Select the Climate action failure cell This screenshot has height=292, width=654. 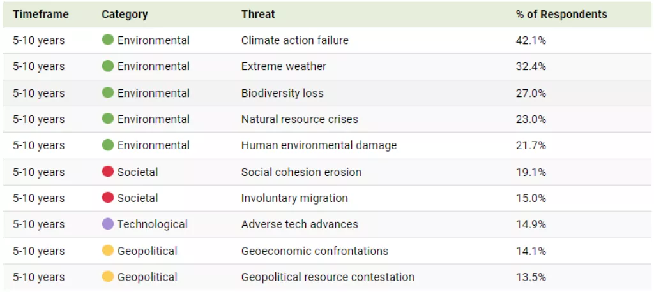294,40
